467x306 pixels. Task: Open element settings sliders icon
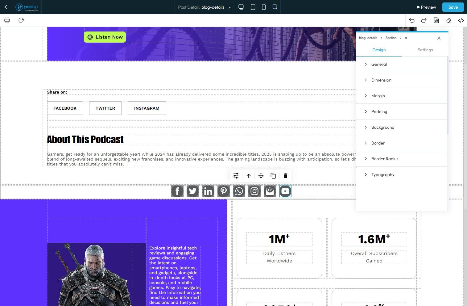(x=236, y=176)
